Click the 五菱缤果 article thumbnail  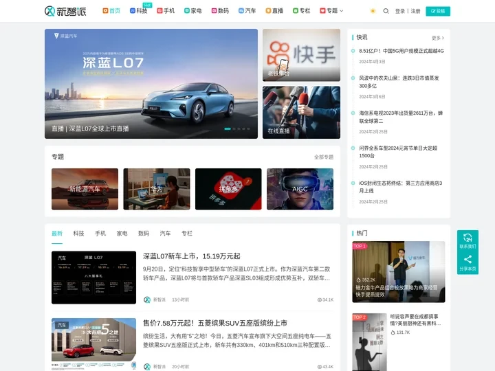click(x=93, y=344)
